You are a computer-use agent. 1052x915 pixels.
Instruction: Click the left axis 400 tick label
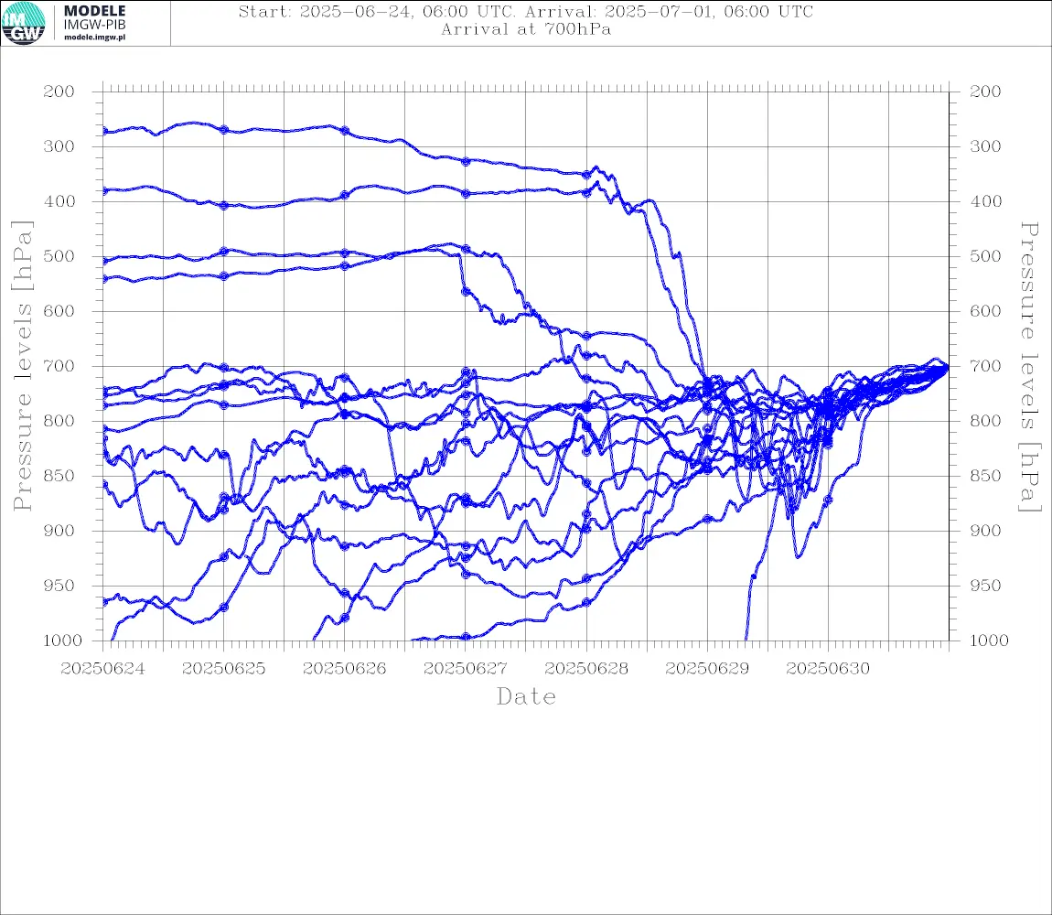(59, 201)
